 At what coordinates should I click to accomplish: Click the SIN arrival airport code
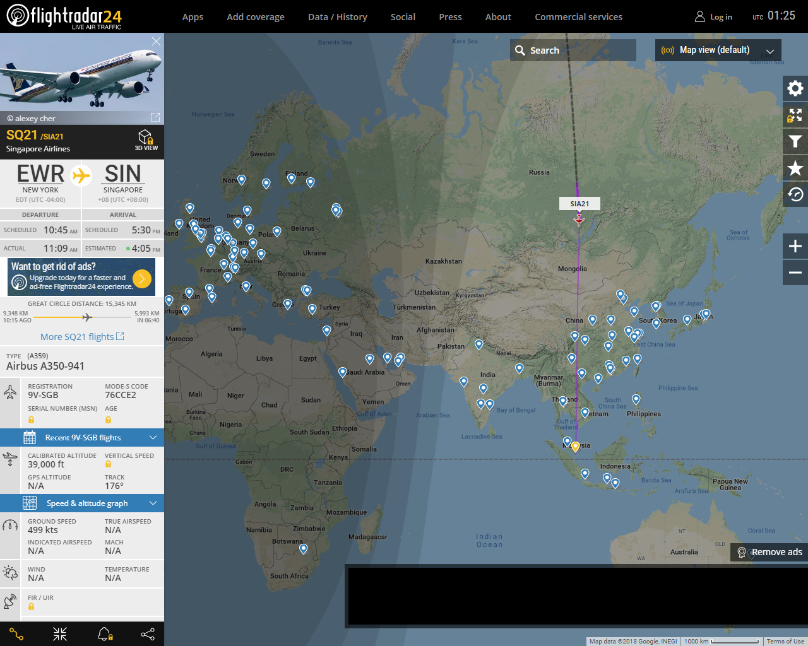[123, 173]
